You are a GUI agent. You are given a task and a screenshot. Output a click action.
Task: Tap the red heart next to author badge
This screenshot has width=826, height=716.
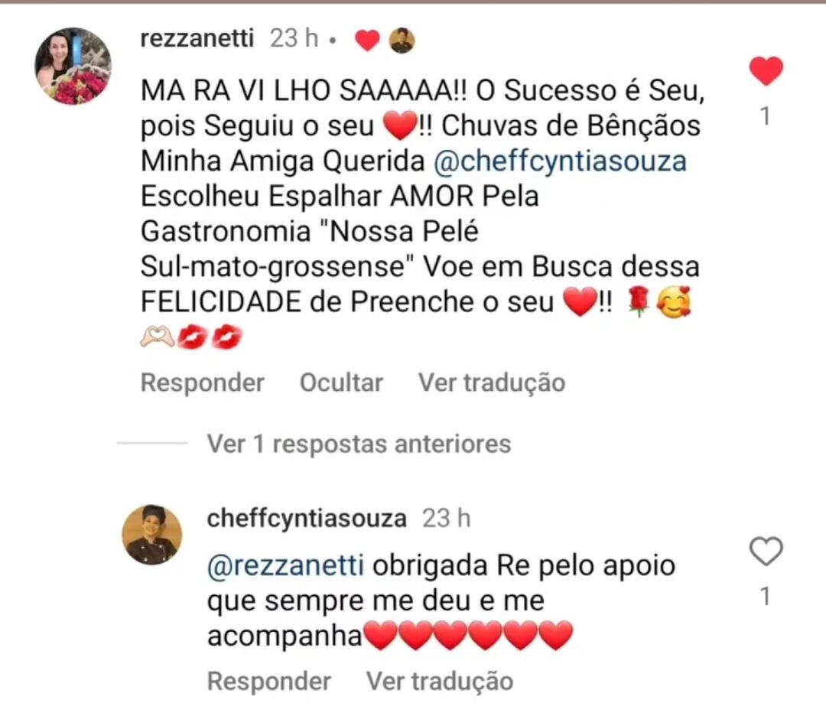[367, 40]
